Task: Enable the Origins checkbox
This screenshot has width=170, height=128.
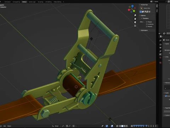Action: (147, 22)
